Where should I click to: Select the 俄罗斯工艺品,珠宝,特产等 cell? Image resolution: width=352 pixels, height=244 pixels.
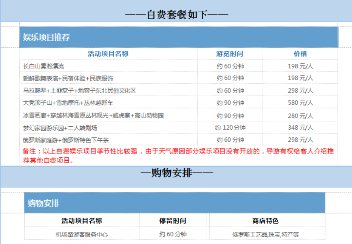pos(265,234)
